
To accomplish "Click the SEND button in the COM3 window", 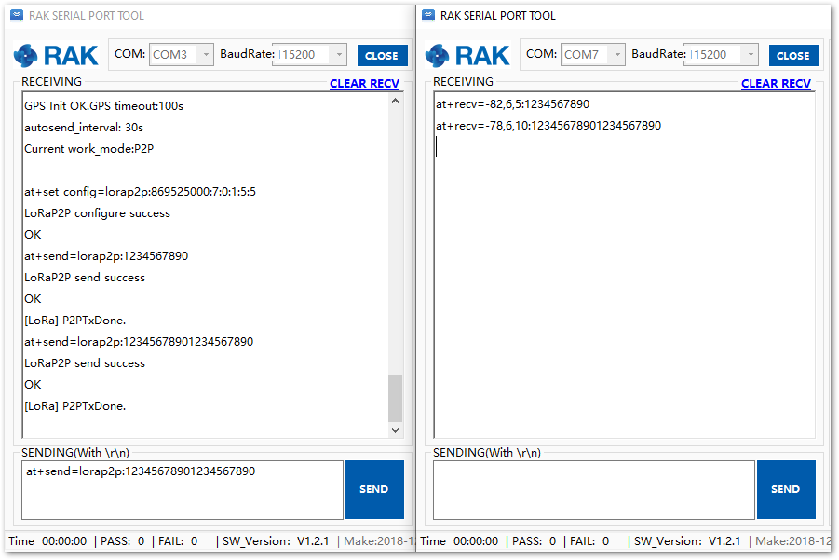I will click(374, 489).
